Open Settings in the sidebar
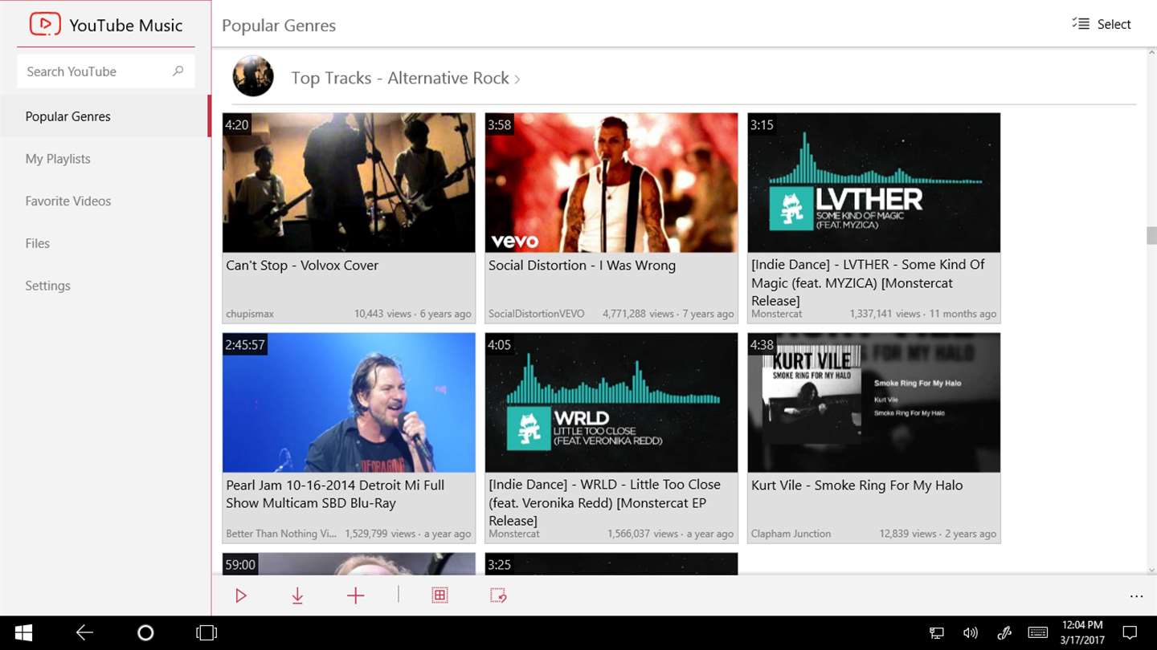The image size is (1157, 650). 105,286
